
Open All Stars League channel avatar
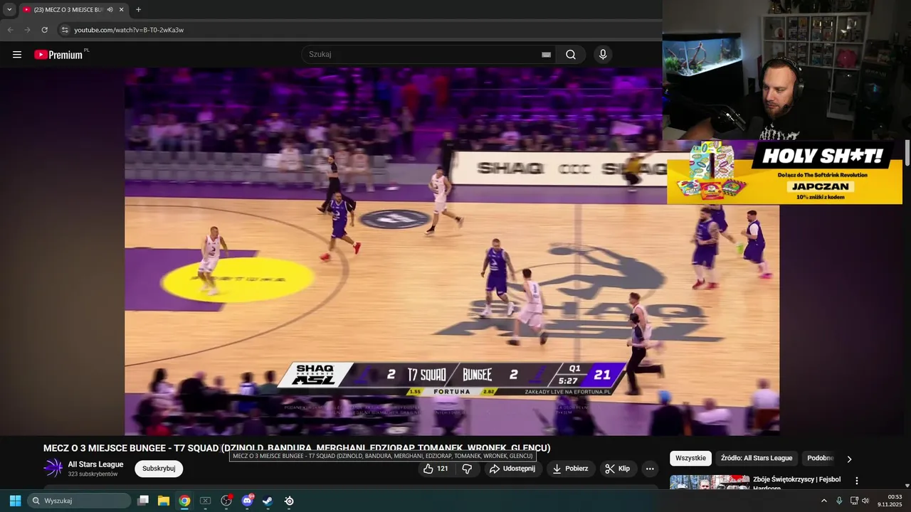(53, 468)
